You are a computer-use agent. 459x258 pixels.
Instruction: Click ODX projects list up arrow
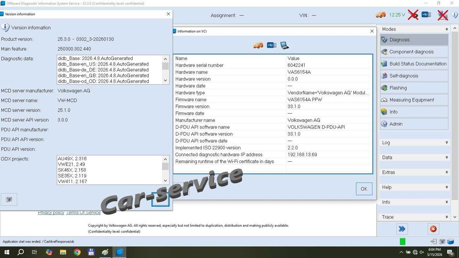[x=165, y=159]
